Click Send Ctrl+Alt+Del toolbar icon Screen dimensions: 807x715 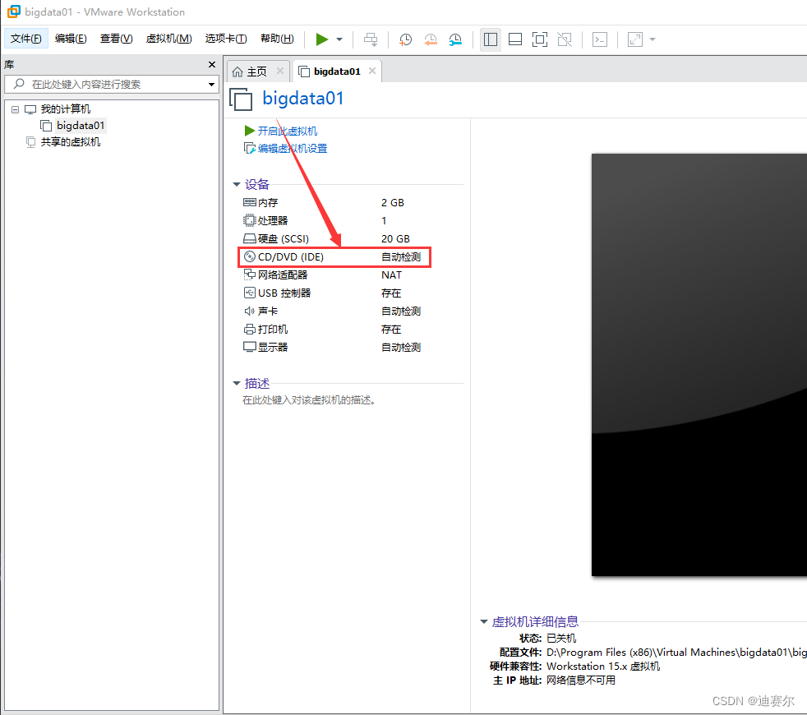pos(371,39)
